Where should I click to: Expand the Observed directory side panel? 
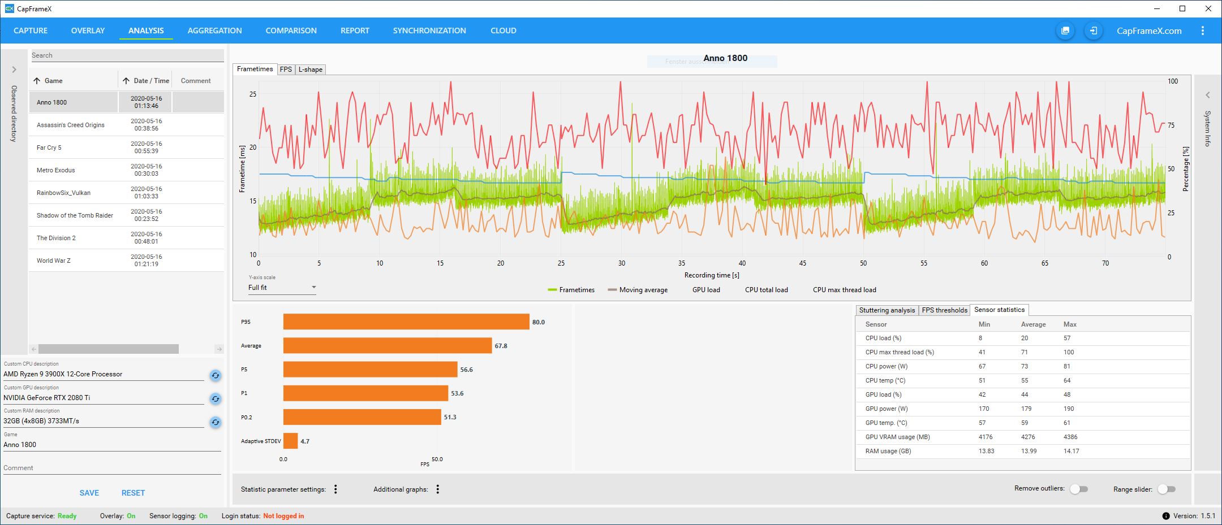14,70
